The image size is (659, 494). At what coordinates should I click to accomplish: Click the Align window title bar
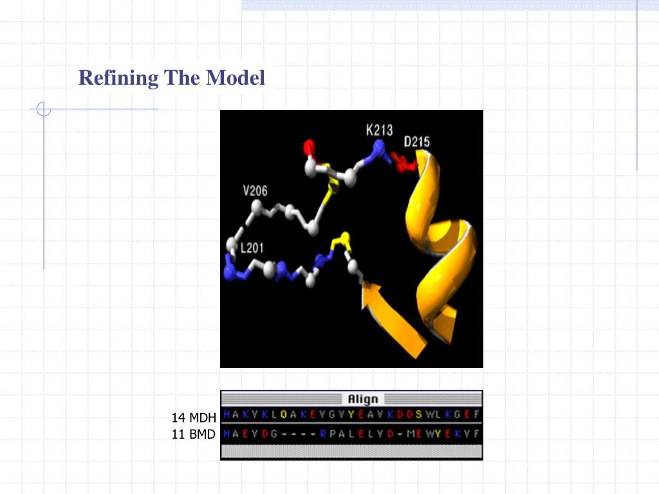(x=352, y=399)
